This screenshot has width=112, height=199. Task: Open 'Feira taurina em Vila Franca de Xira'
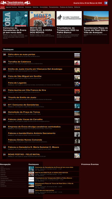27,90
